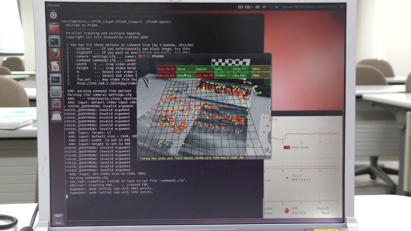Open the network indicator in top panel
Viewport: 411px width, 231px height.
click(271, 7)
